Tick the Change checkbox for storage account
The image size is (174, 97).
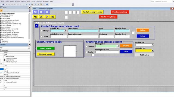(x=86, y=46)
